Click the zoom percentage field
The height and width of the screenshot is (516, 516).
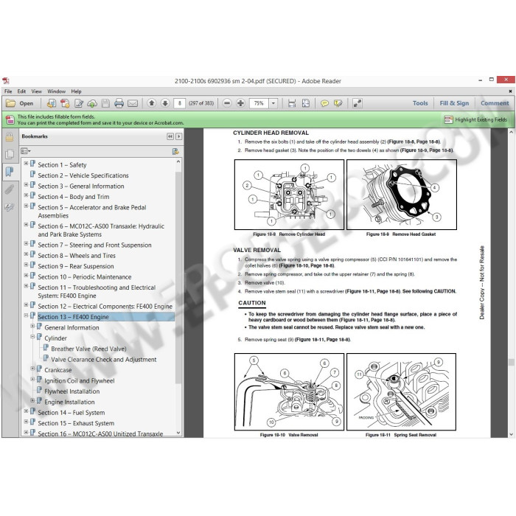[259, 103]
